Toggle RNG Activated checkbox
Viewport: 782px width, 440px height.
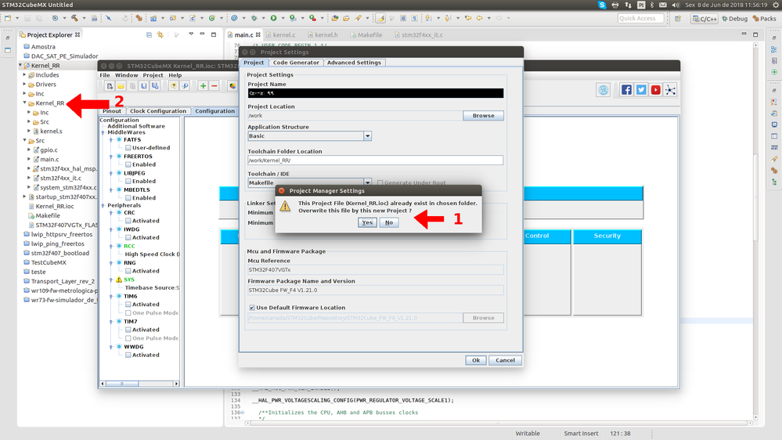point(128,272)
